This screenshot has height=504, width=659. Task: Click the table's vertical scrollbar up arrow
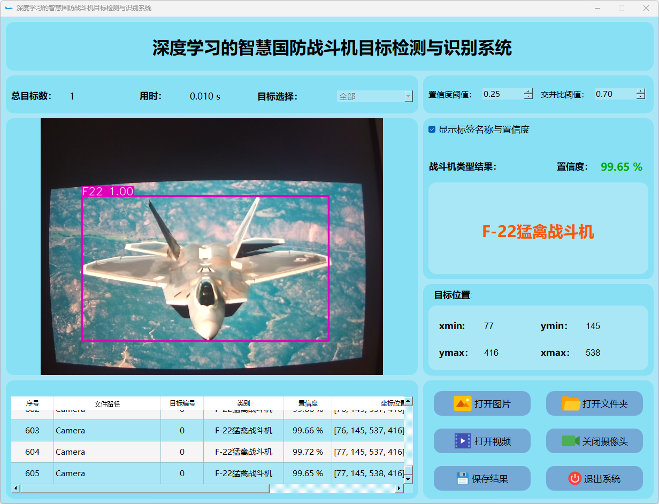pos(408,401)
